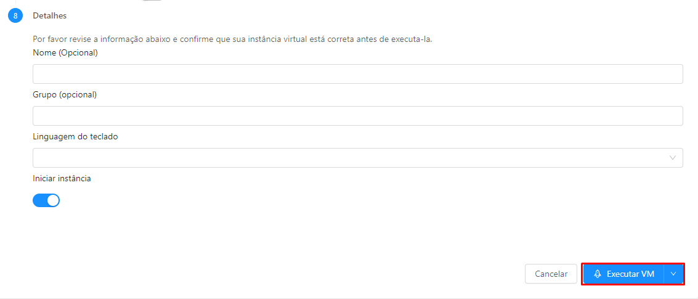Image resolution: width=698 pixels, height=299 pixels.
Task: Click the white knob of the toggle
Action: pyautogui.click(x=53, y=200)
